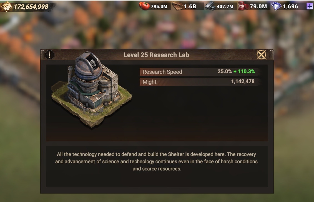314x202 pixels.
Task: Click the red fuel barrel icon
Action: coord(243,6)
